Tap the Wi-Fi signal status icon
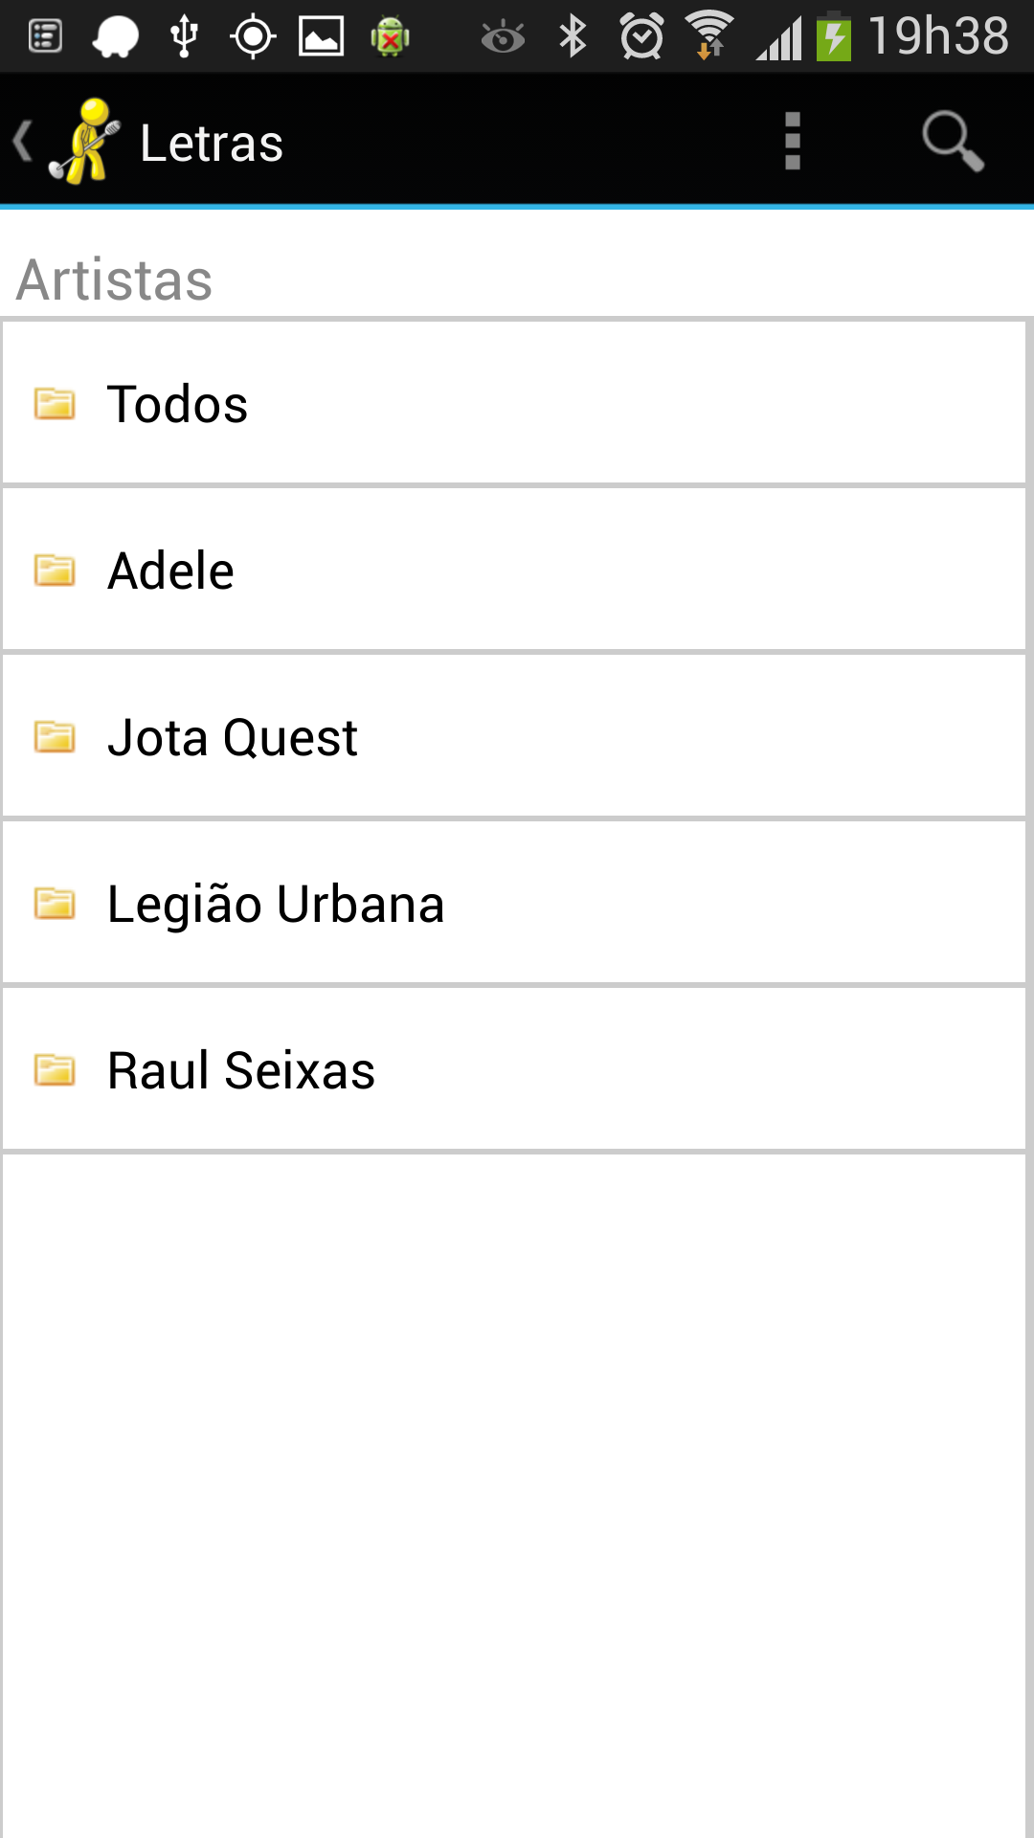Image resolution: width=1034 pixels, height=1838 pixels. pyautogui.click(x=709, y=36)
